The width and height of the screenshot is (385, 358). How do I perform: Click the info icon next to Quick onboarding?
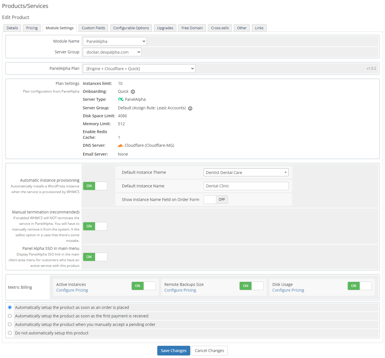[x=133, y=91]
